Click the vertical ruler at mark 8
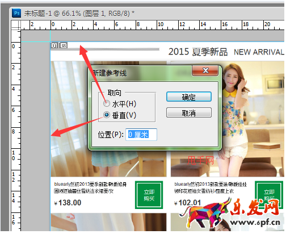 14,131
